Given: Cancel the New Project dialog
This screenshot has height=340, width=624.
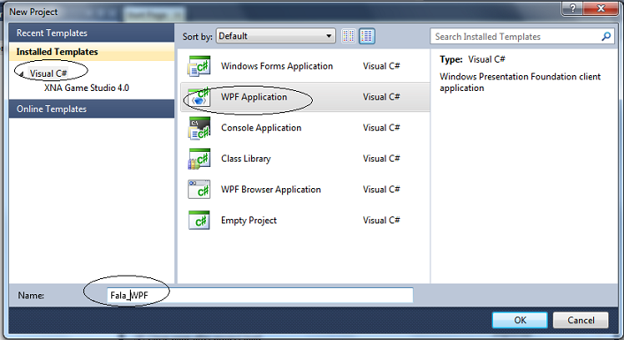Looking at the screenshot, I should pos(581,320).
